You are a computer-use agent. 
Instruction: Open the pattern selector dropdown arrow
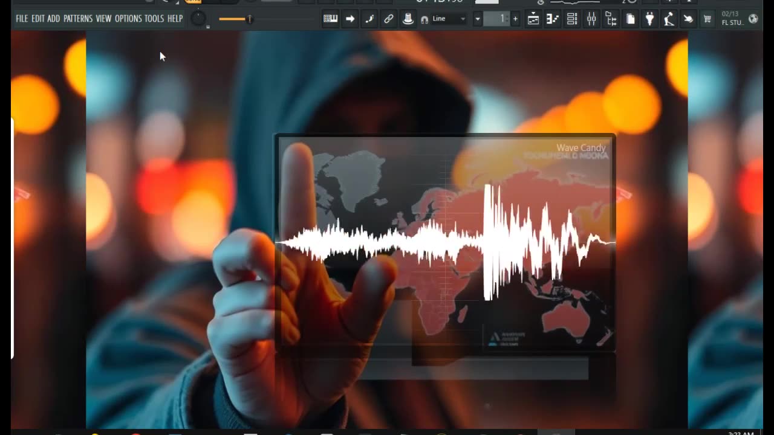click(x=477, y=19)
